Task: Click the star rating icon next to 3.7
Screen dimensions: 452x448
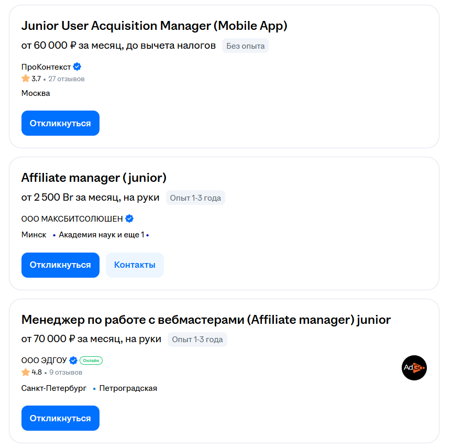Action: (26, 79)
